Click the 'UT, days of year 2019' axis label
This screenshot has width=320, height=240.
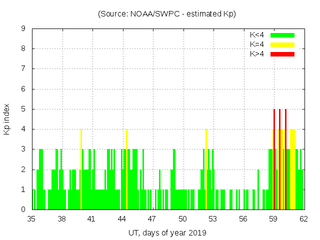pyautogui.click(x=167, y=232)
